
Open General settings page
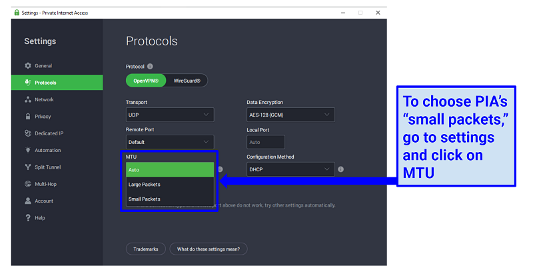click(x=57, y=65)
